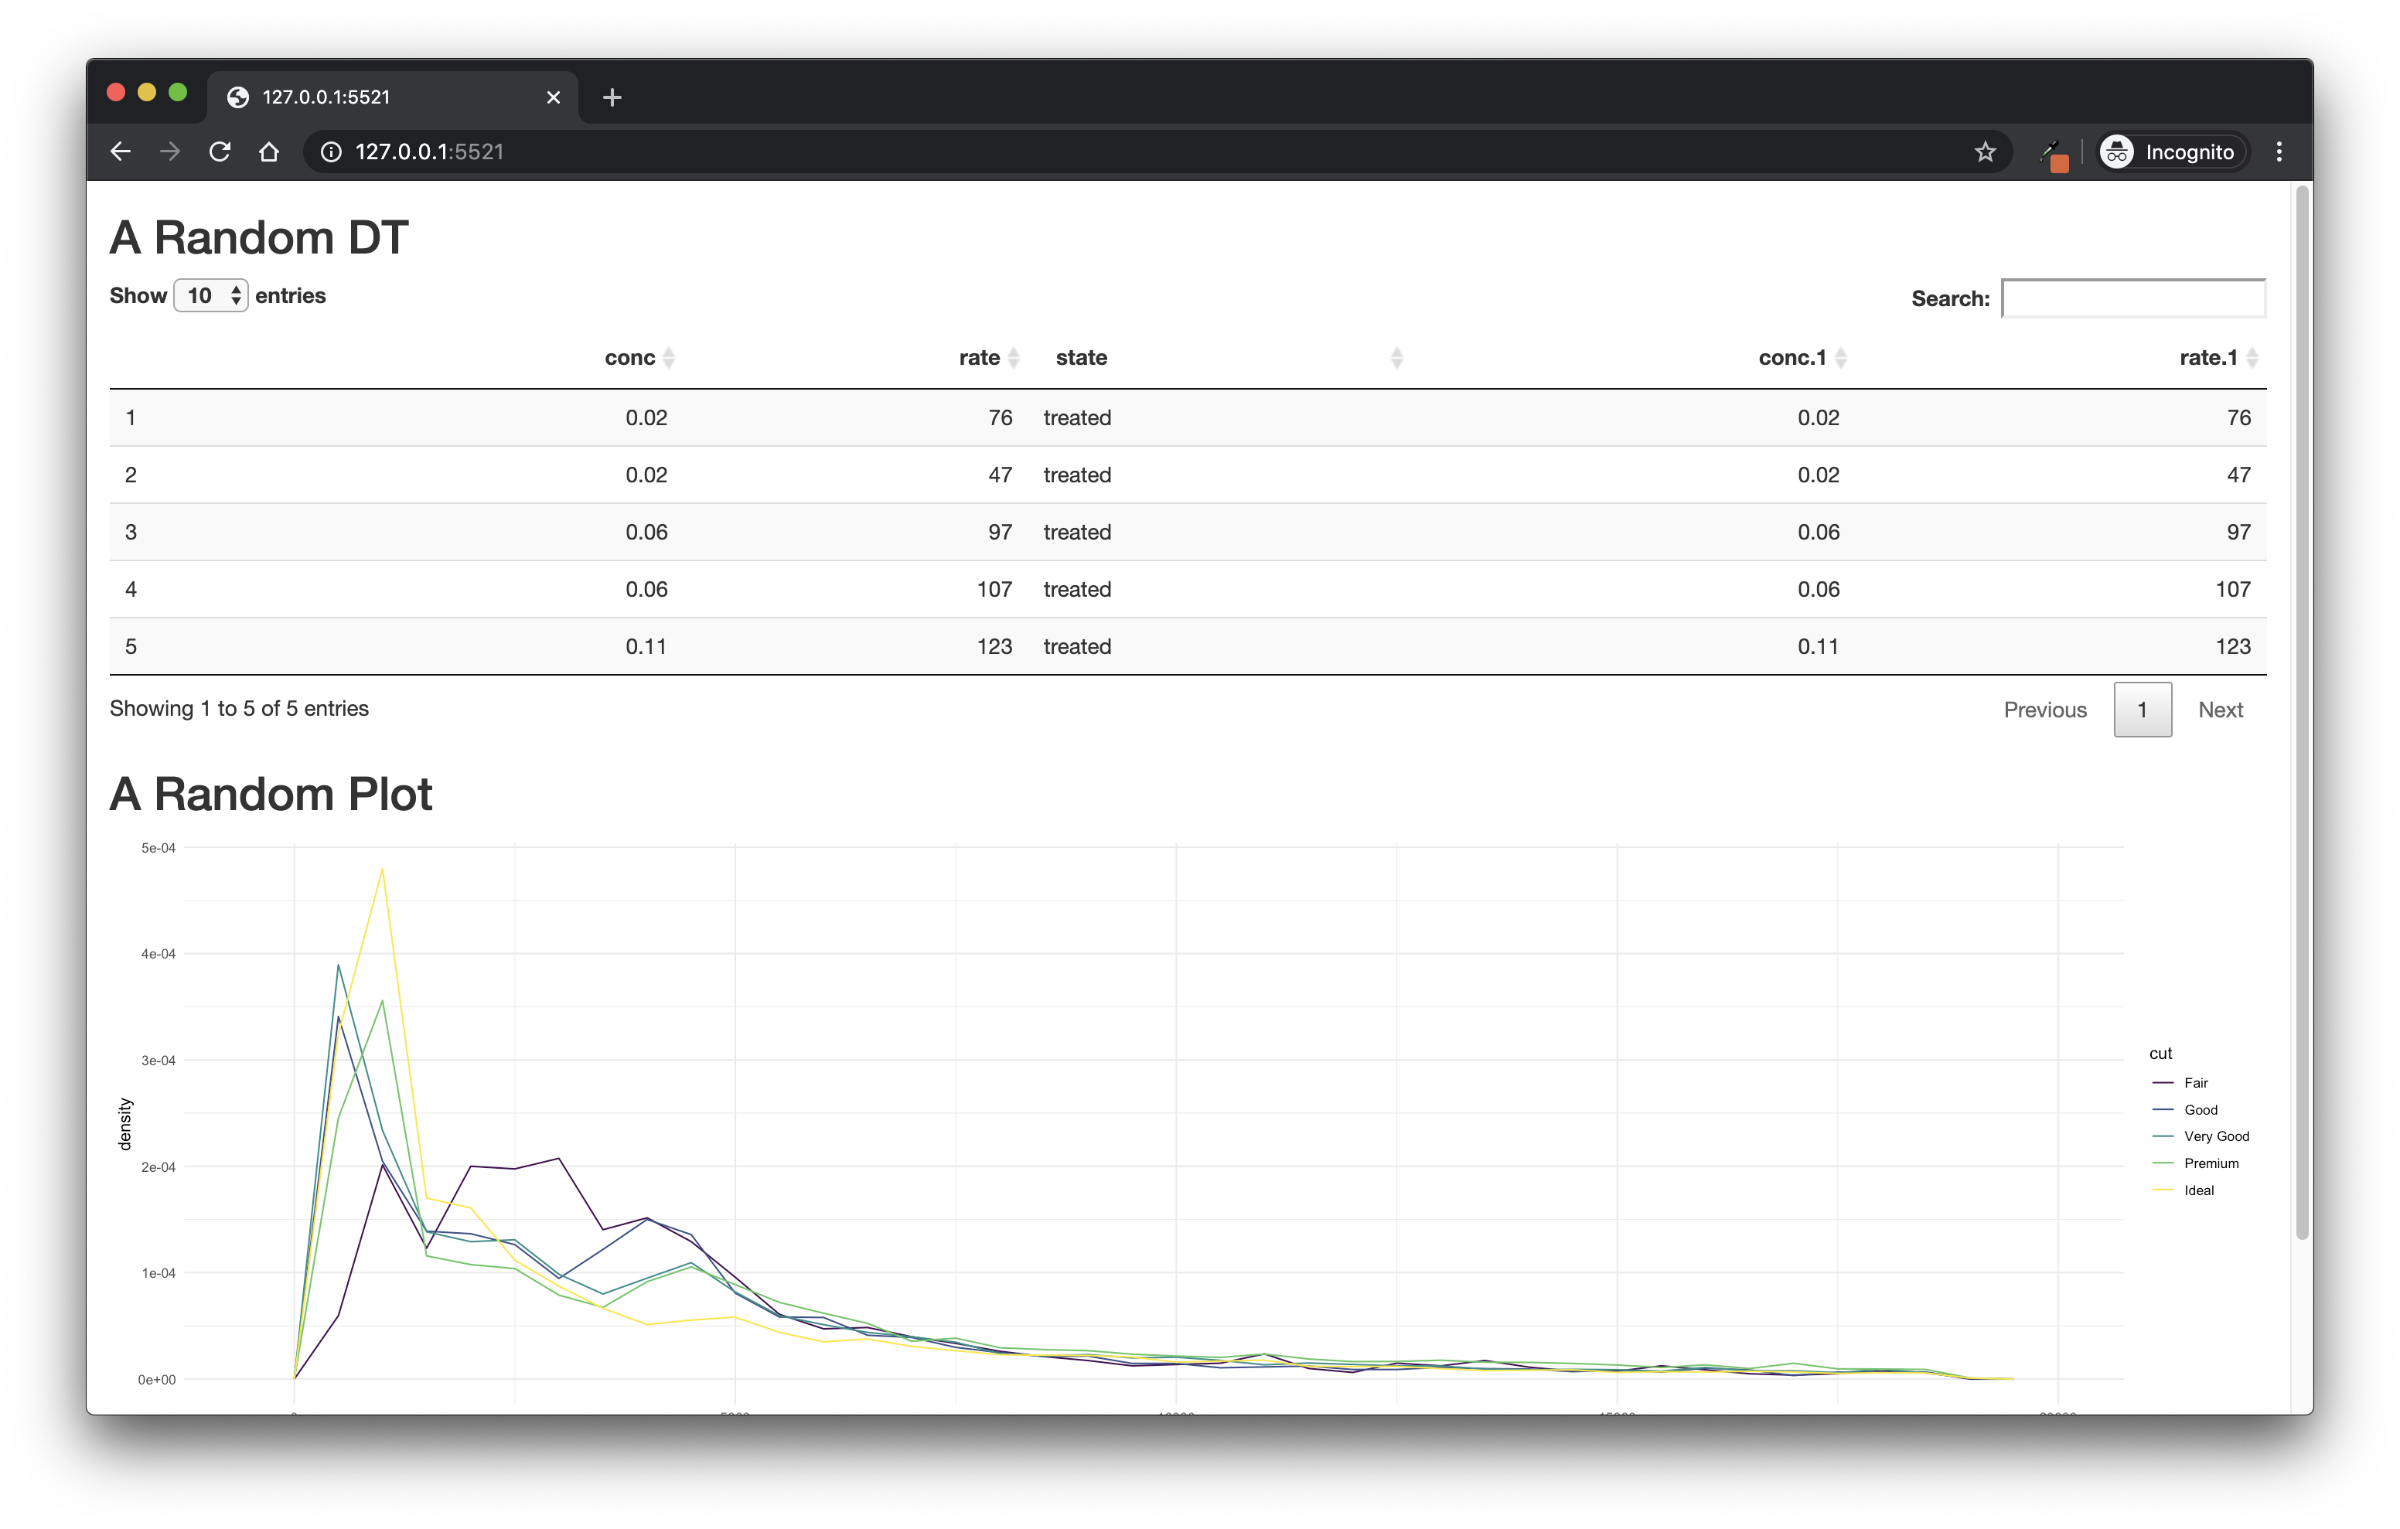This screenshot has height=1529, width=2400.
Task: Select the 127.0.0.1:5521 browser tab
Action: pyautogui.click(x=393, y=97)
